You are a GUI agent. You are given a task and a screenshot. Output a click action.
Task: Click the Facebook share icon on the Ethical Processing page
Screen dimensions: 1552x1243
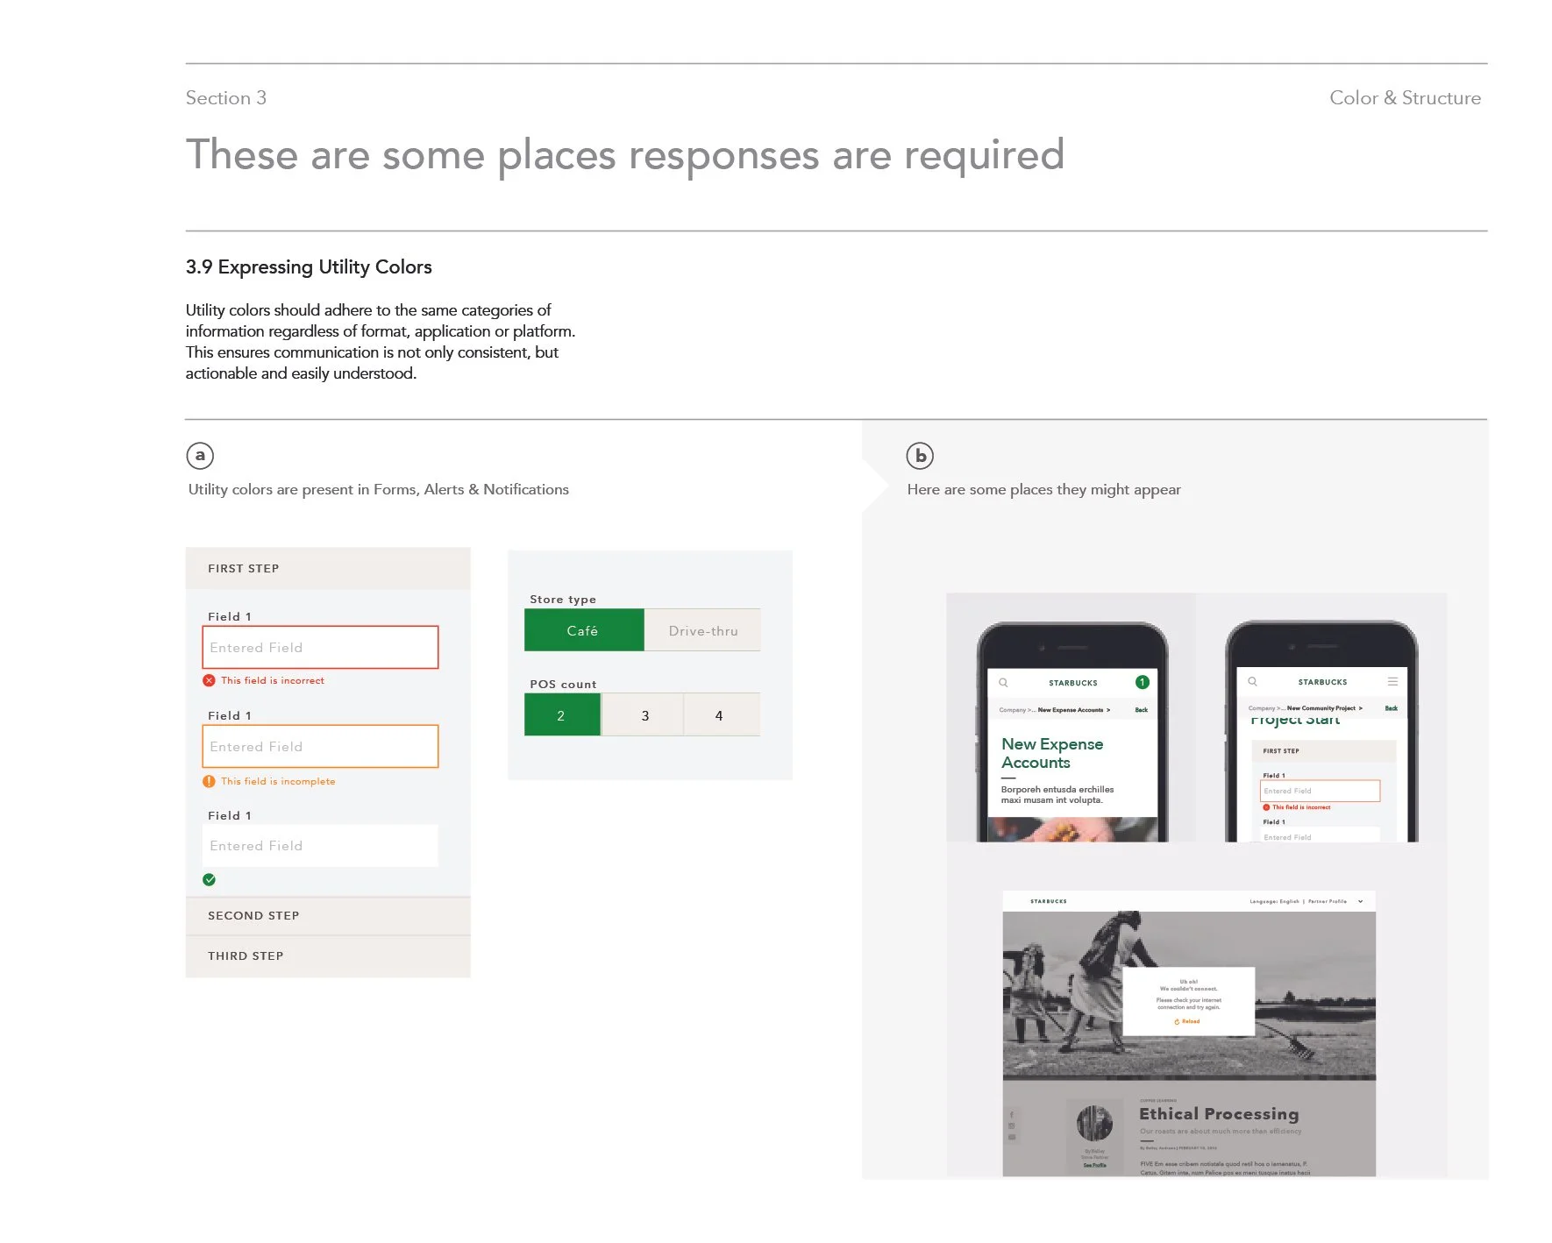click(x=1011, y=1115)
